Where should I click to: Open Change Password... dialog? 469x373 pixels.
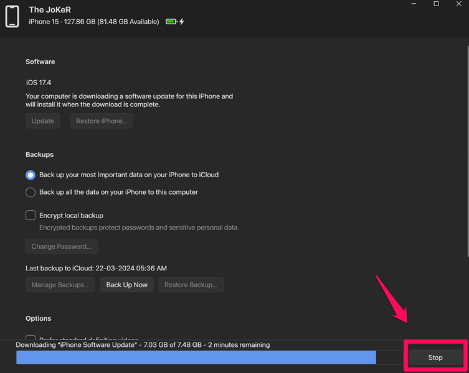[x=61, y=246]
